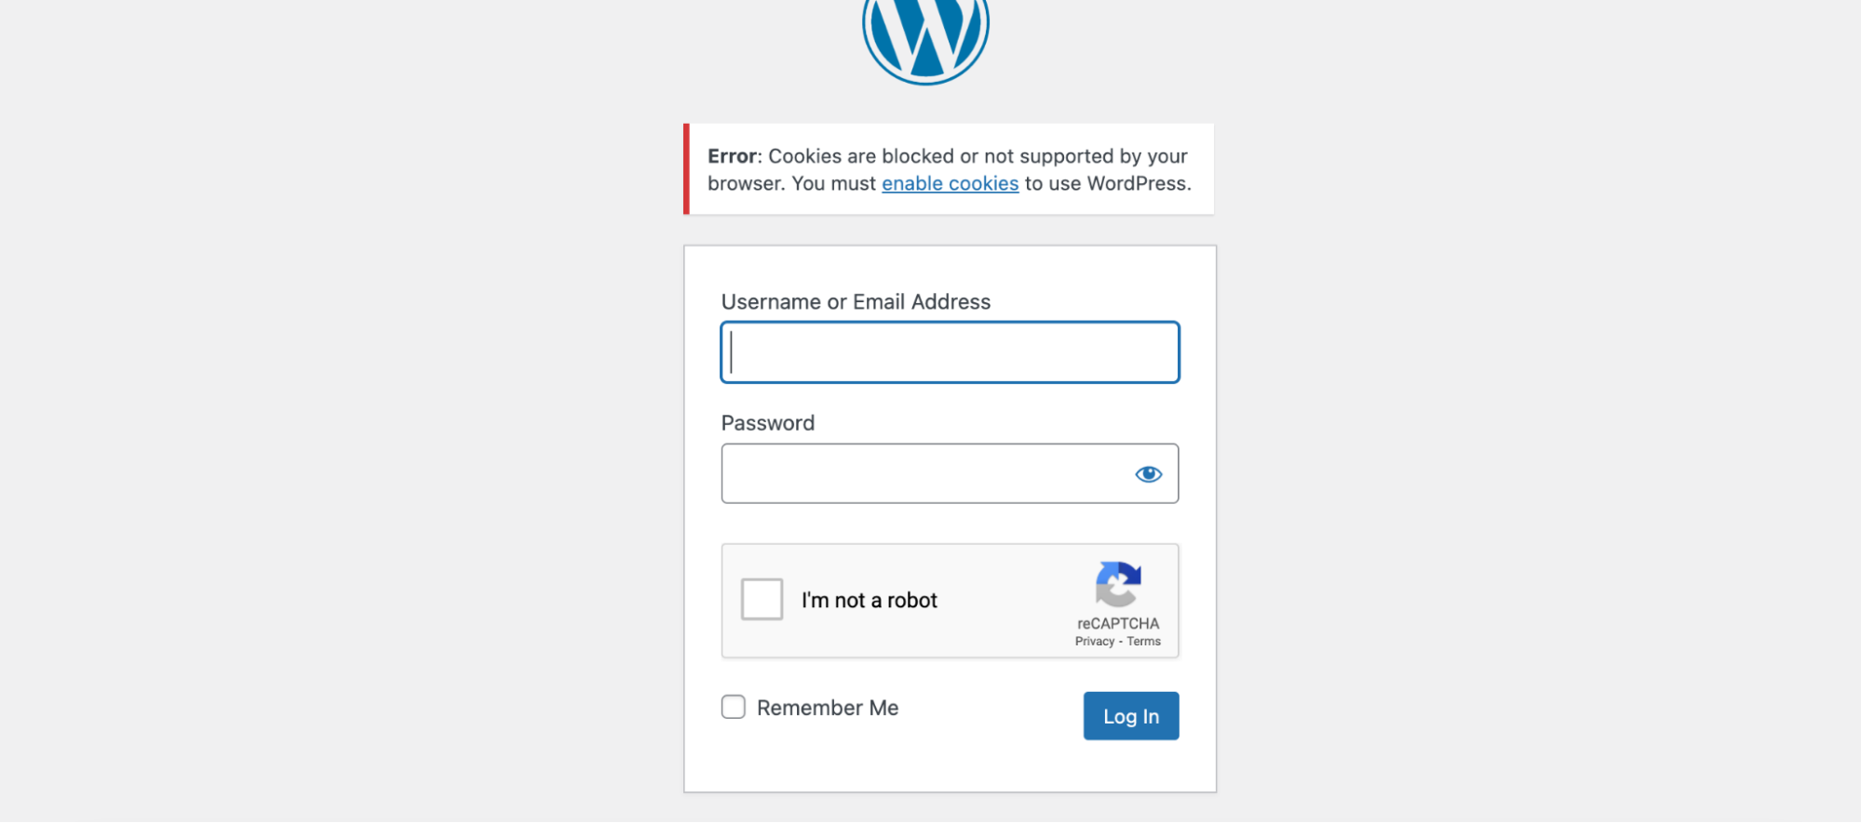The image size is (1861, 823).
Task: Open the reCAPTCHA Terms link
Action: pyautogui.click(x=1143, y=642)
